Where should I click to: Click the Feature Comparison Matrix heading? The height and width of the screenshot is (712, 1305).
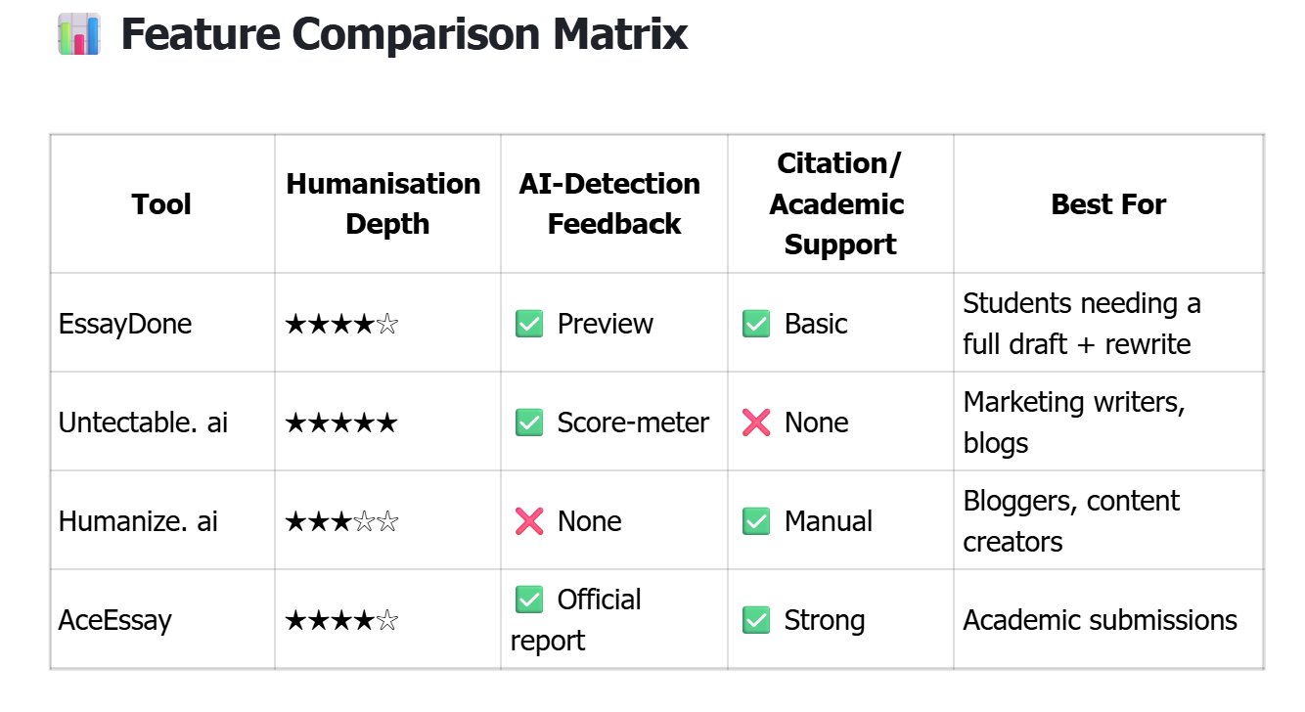(x=404, y=35)
